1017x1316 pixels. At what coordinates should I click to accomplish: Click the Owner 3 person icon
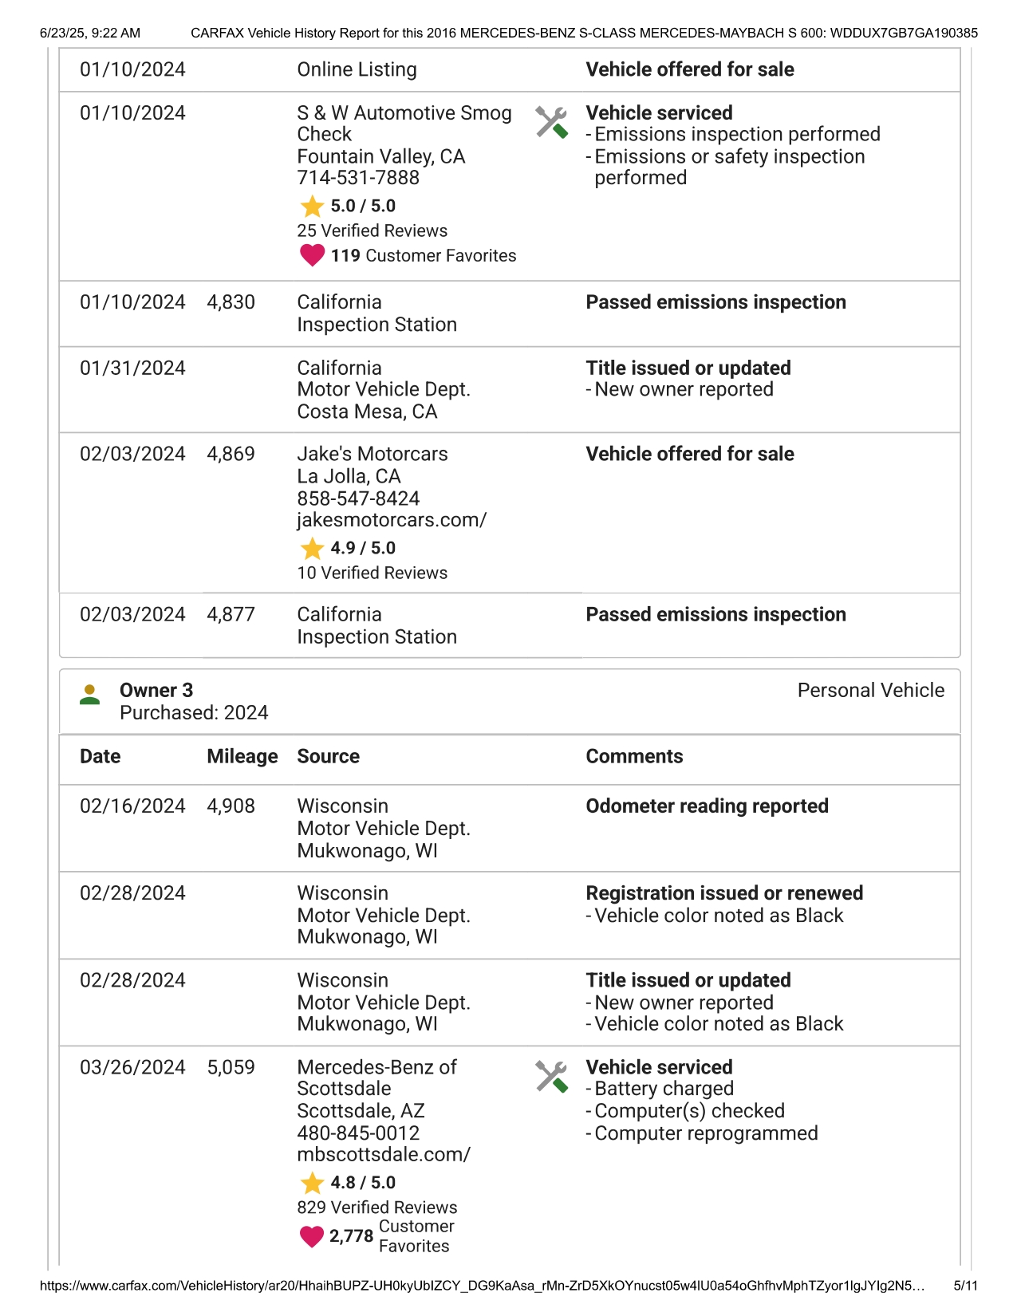[90, 695]
